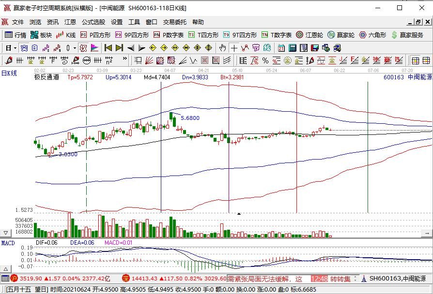Shift chart right yellow diamond arrow
Image resolution: width=433 pixels, height=294 pixels.
(x=164, y=48)
